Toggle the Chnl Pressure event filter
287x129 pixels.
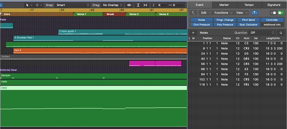coord(202,25)
